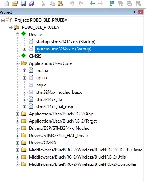Navigate backwards with the blue left arrow
146x182 pixels.
[x=92, y=4]
